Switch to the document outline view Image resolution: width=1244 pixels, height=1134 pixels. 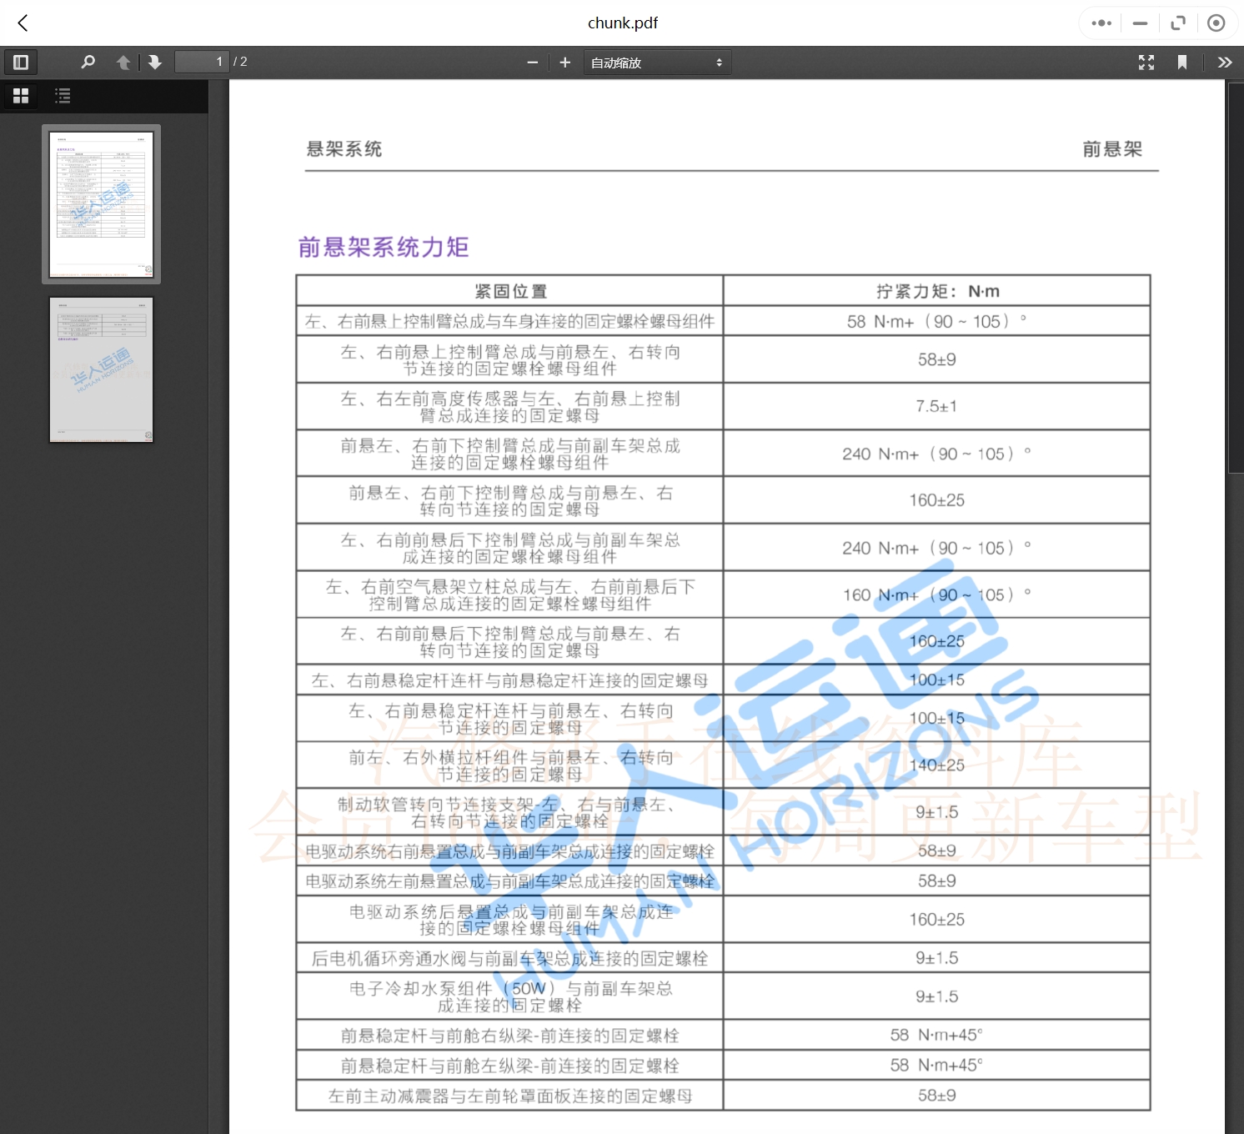[62, 96]
